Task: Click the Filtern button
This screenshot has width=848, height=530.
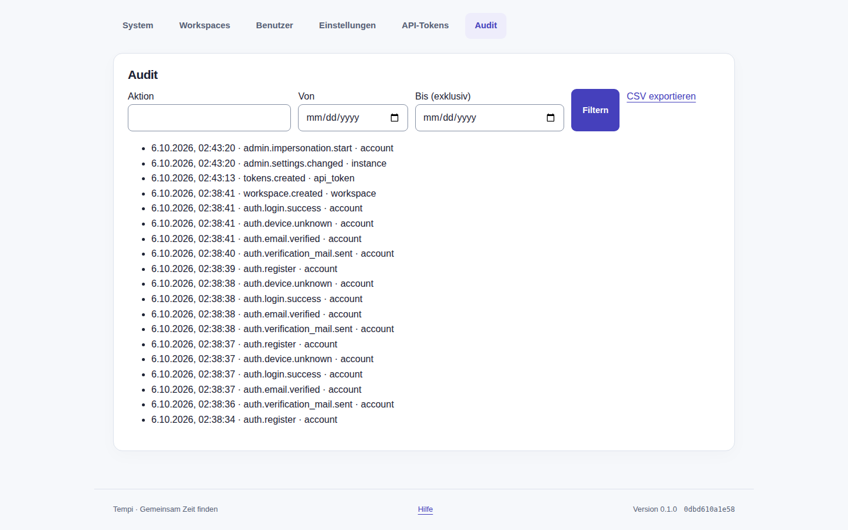Action: (x=595, y=110)
